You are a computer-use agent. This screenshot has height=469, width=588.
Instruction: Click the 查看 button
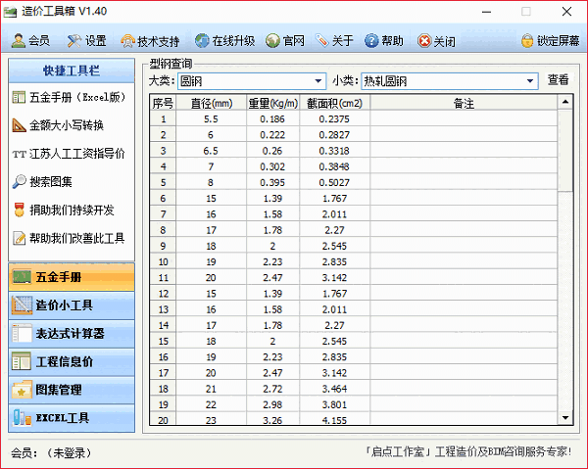click(558, 79)
